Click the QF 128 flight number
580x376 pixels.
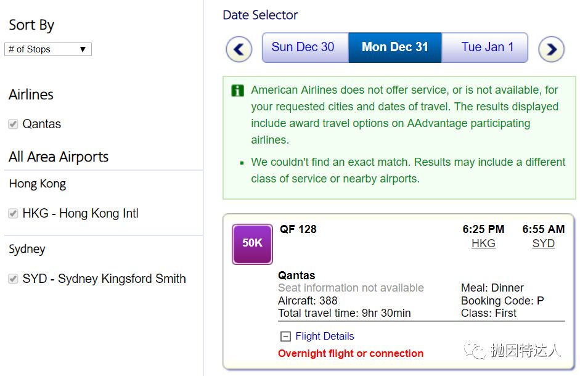[298, 229]
